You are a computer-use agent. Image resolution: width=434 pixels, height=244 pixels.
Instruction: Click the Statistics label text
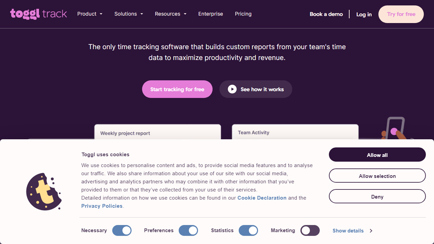coord(222,230)
